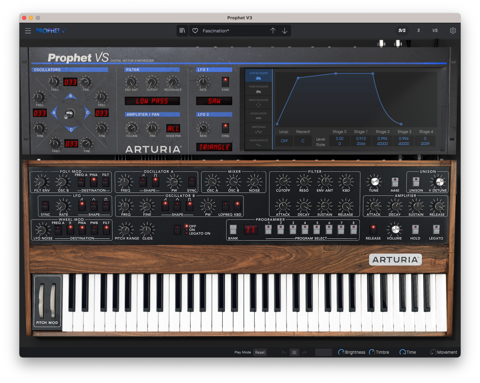Click the redo arrow in bottom bar

pyautogui.click(x=304, y=352)
